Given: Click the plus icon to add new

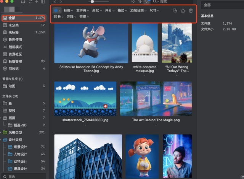Looking at the screenshot, I should coord(37,2).
